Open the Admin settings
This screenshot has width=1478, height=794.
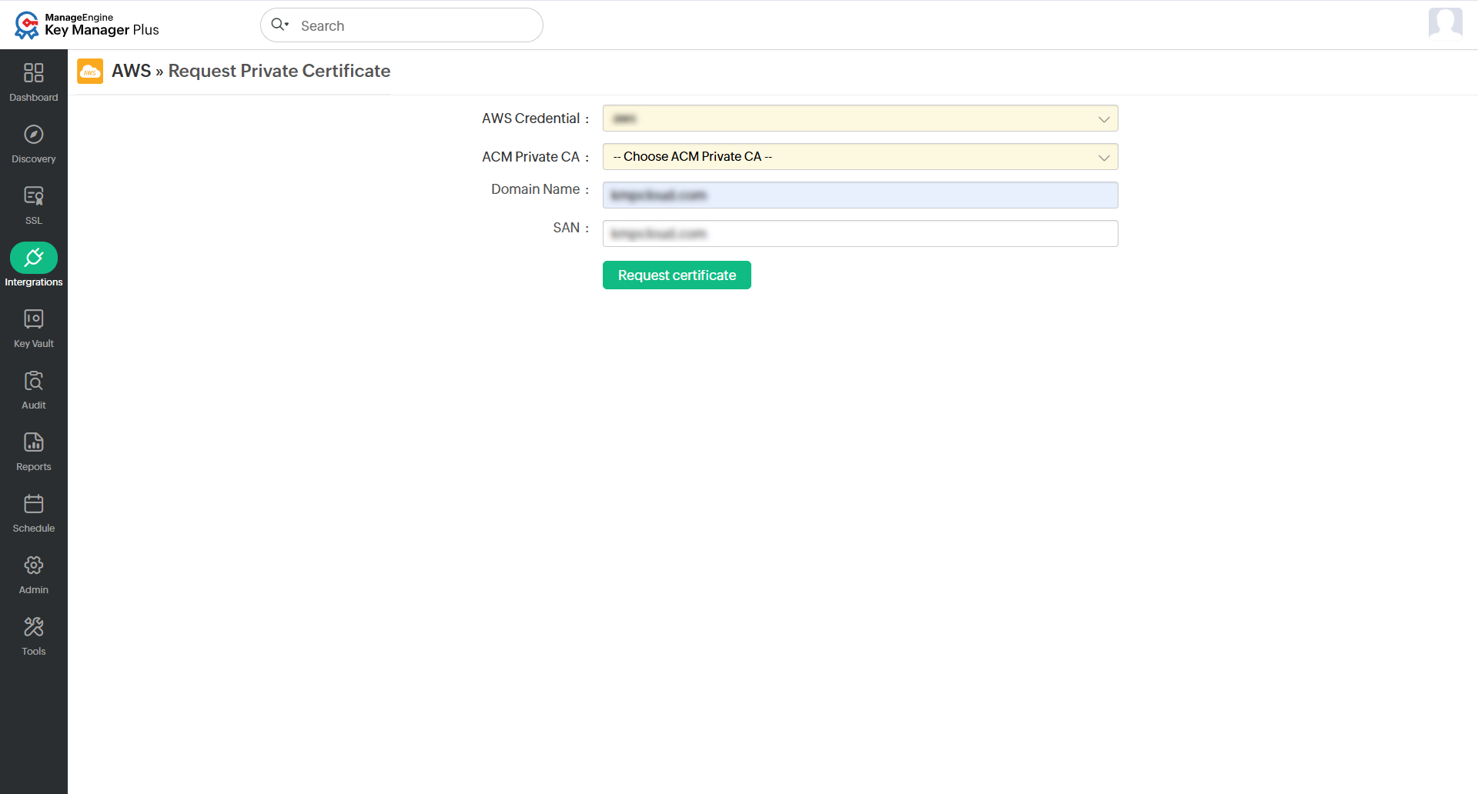pyautogui.click(x=34, y=574)
